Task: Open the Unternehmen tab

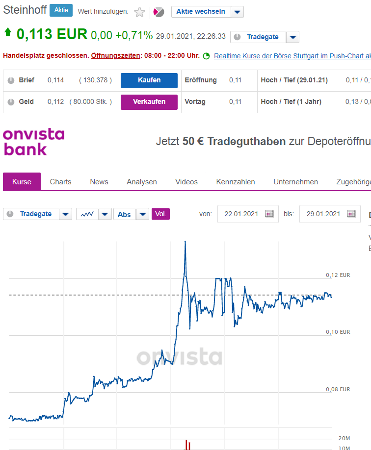Action: pos(296,182)
